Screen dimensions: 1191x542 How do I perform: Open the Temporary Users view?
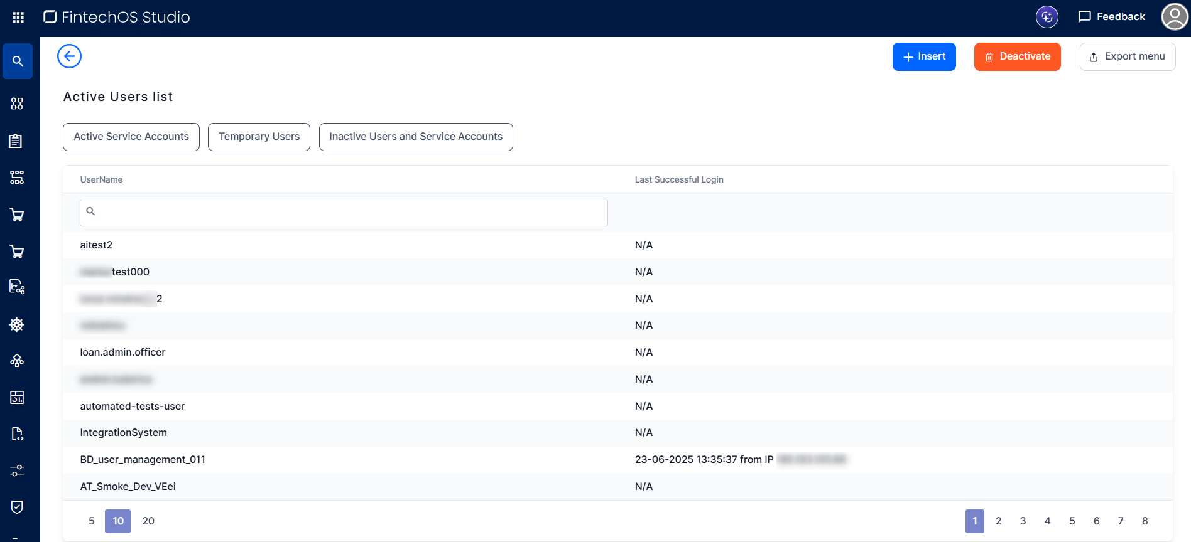coord(259,137)
